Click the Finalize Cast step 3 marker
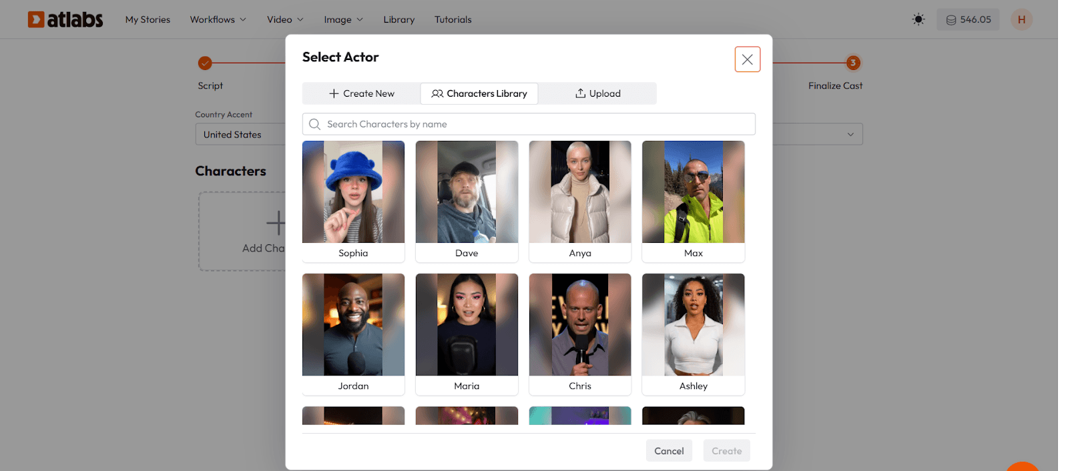 (853, 63)
